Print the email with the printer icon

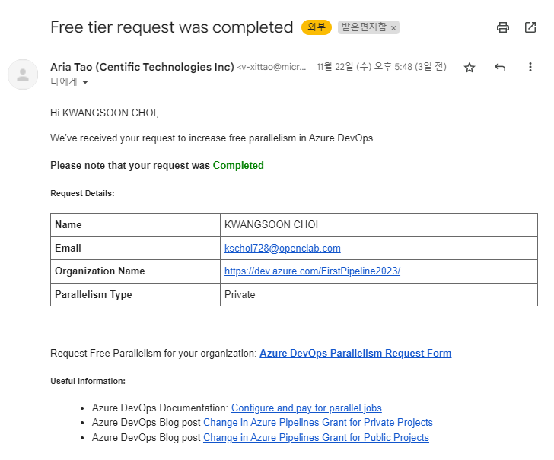point(503,27)
